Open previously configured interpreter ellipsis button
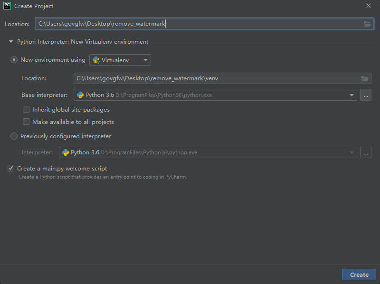The width and height of the screenshot is (380, 284). click(x=365, y=152)
